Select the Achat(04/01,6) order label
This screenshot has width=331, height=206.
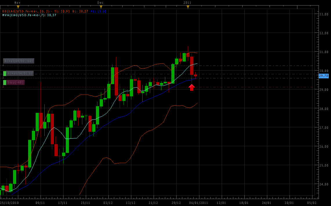tap(20, 74)
